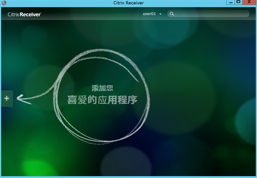257x178 pixels.
Task: Close the Citrix Receiver window
Action: (x=249, y=2)
